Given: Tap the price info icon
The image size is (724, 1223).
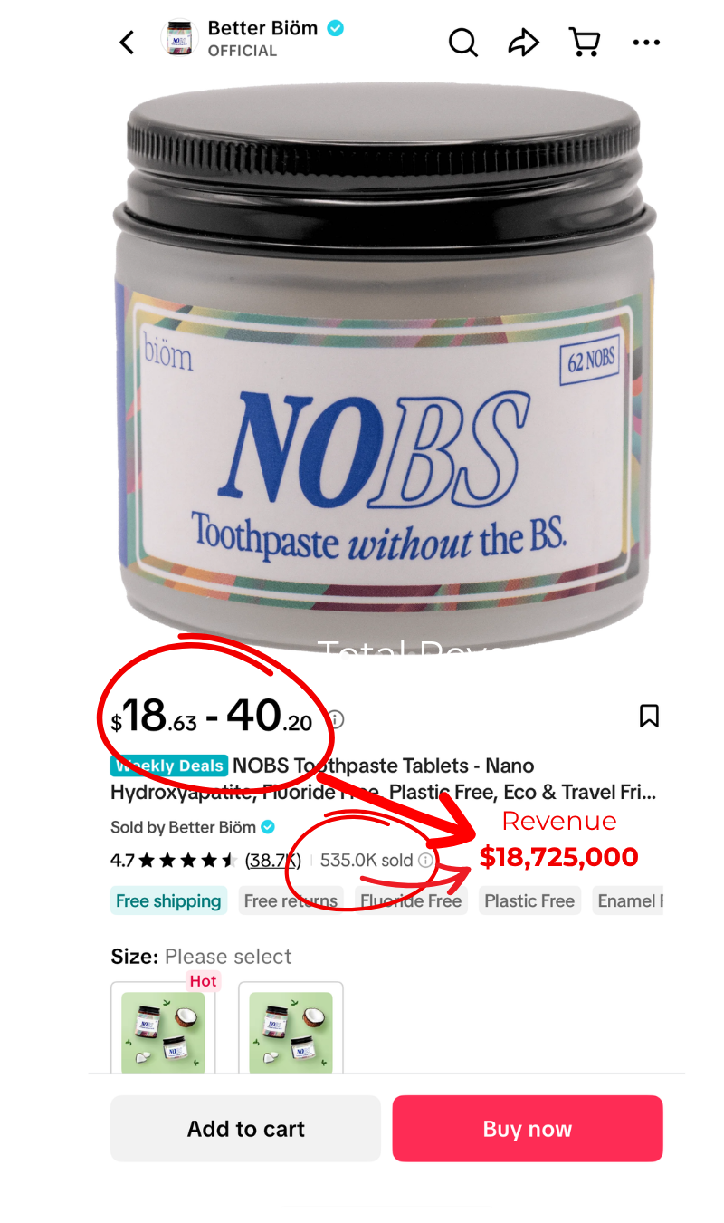Looking at the screenshot, I should 336,720.
